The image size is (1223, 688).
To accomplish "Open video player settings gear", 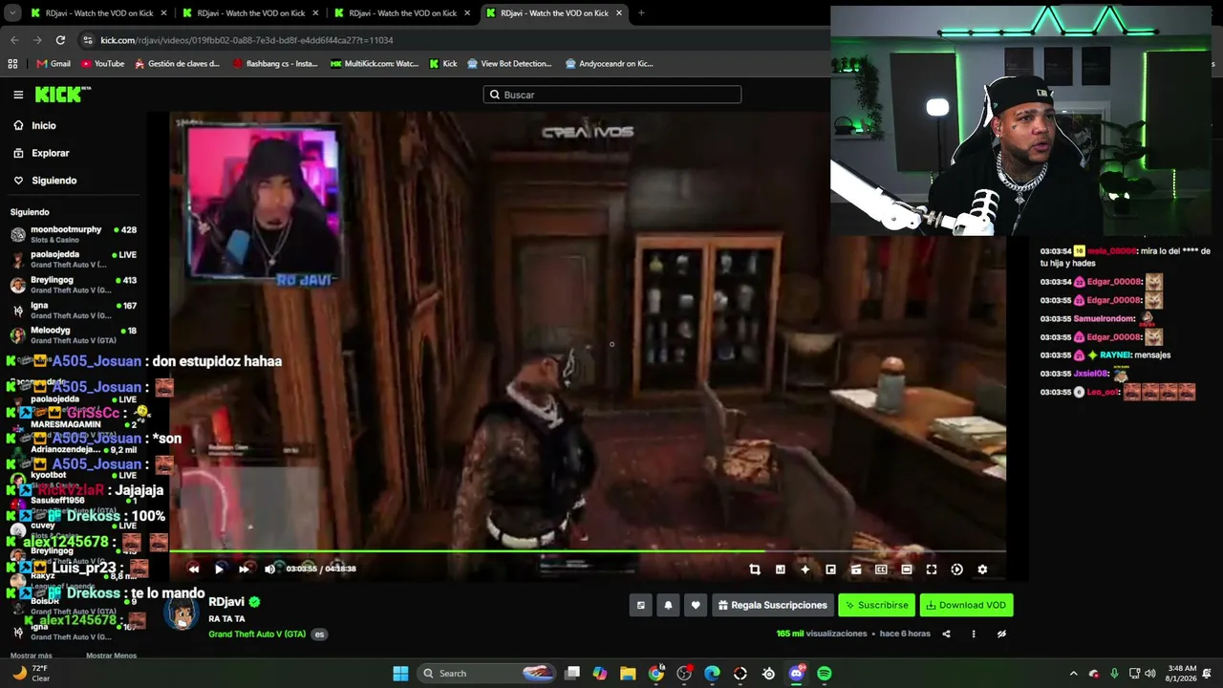I will pyautogui.click(x=982, y=570).
